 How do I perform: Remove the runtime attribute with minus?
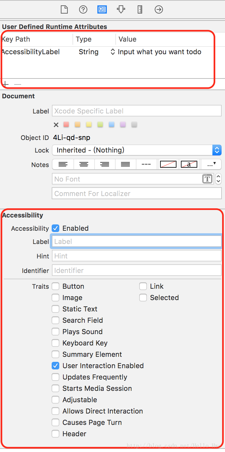(18, 84)
